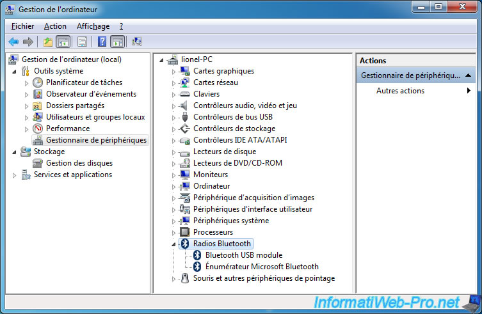The height and width of the screenshot is (314, 482).
Task: Click the Dossiers partagés folder icon
Action: coord(38,106)
